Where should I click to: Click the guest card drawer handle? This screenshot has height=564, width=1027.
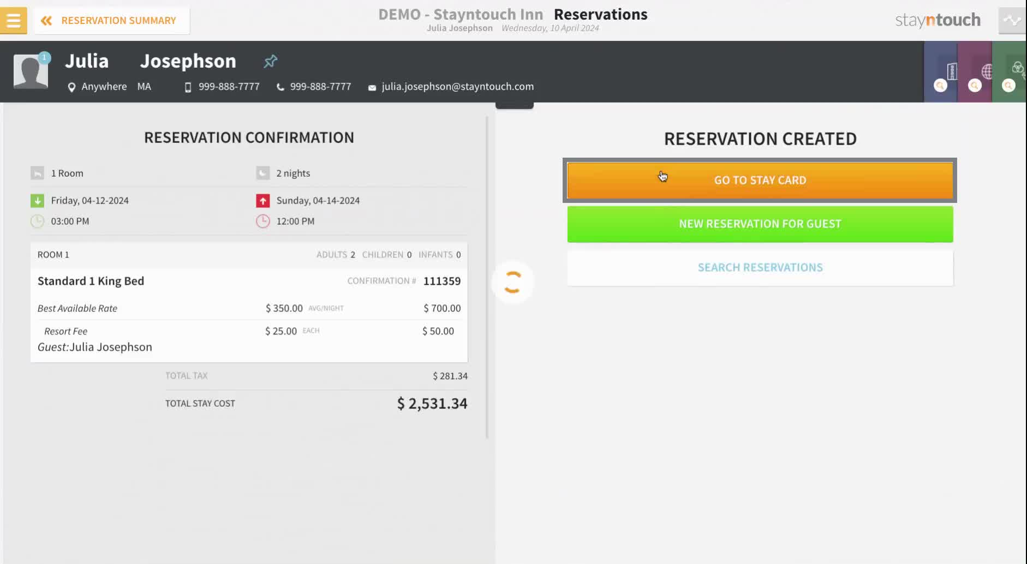(514, 105)
